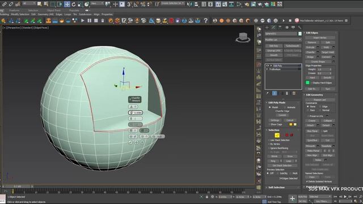Click the Select and Scale tool
The height and width of the screenshot is (204, 363).
tap(80, 4)
